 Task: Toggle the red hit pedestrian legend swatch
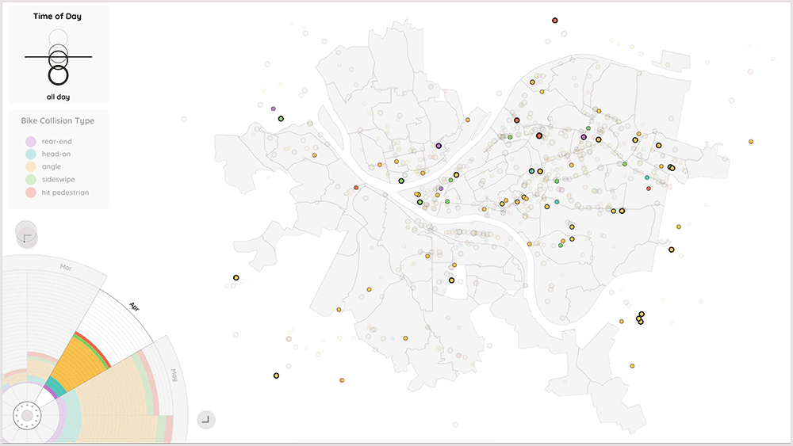point(31,193)
